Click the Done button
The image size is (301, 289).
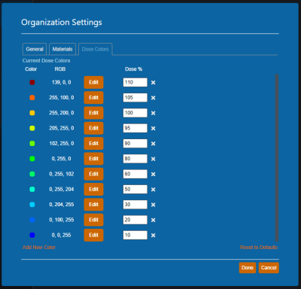pyautogui.click(x=248, y=268)
